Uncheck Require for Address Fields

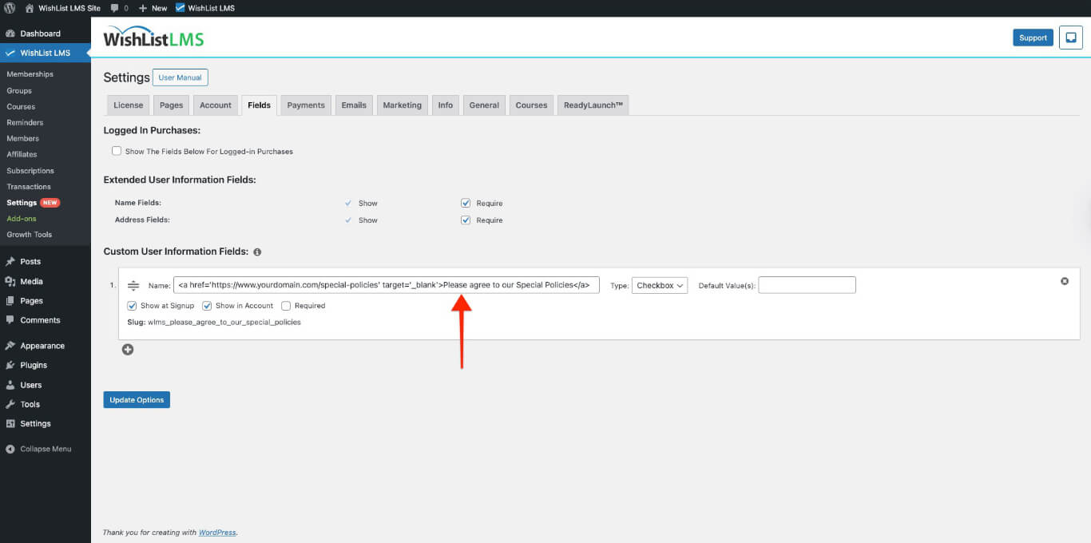[x=466, y=220]
